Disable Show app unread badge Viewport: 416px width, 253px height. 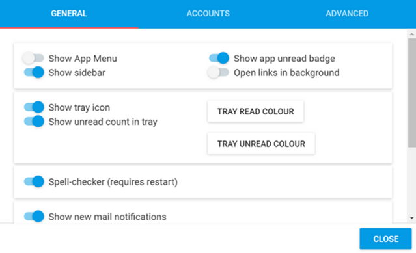pyautogui.click(x=219, y=58)
